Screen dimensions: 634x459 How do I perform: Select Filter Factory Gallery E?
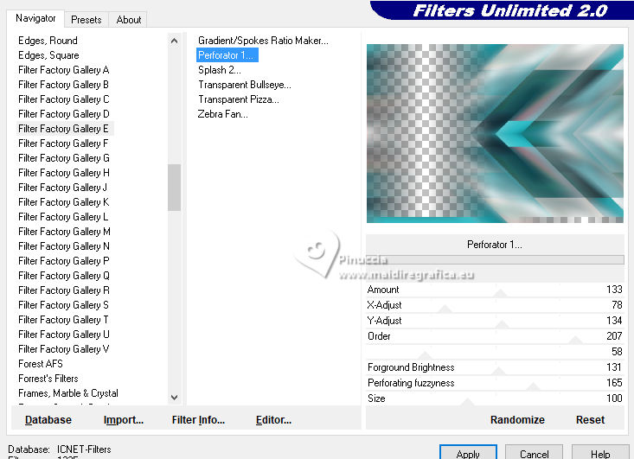click(63, 129)
